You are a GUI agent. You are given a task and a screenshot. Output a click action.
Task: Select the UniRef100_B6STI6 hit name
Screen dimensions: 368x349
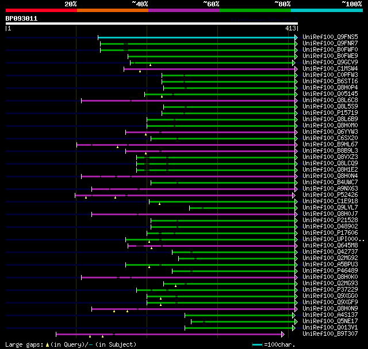click(x=330, y=82)
